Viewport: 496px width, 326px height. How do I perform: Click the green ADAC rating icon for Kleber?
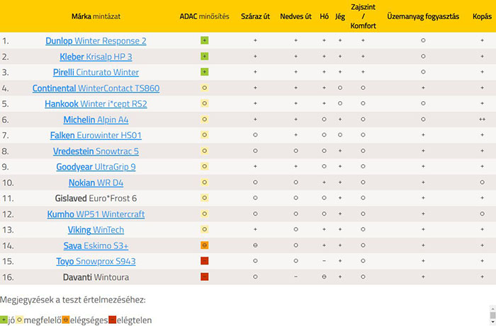point(204,56)
